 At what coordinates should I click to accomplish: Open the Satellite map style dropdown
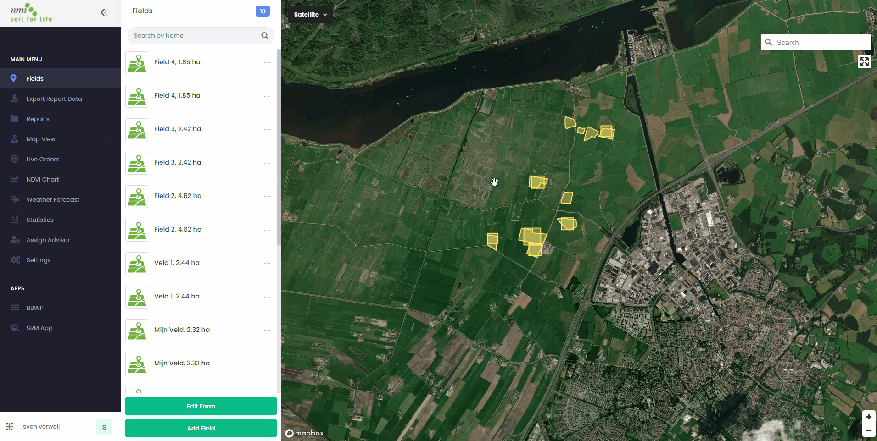pos(310,14)
